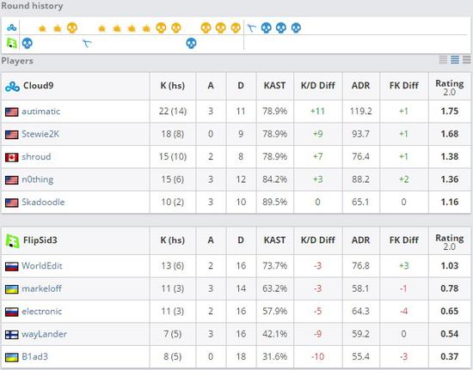
Task: Open Stewie2K's player profile link
Action: click(40, 134)
